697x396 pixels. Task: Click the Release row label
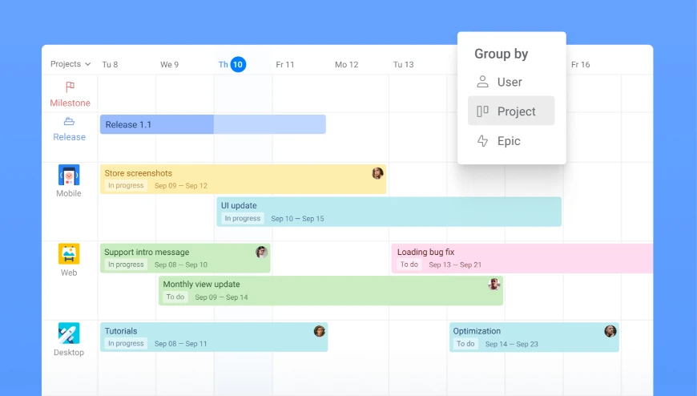click(x=70, y=137)
